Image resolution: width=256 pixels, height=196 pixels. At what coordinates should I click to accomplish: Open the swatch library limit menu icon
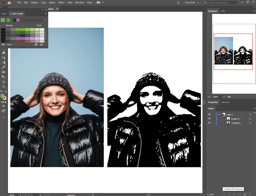pyautogui.click(x=3, y=45)
